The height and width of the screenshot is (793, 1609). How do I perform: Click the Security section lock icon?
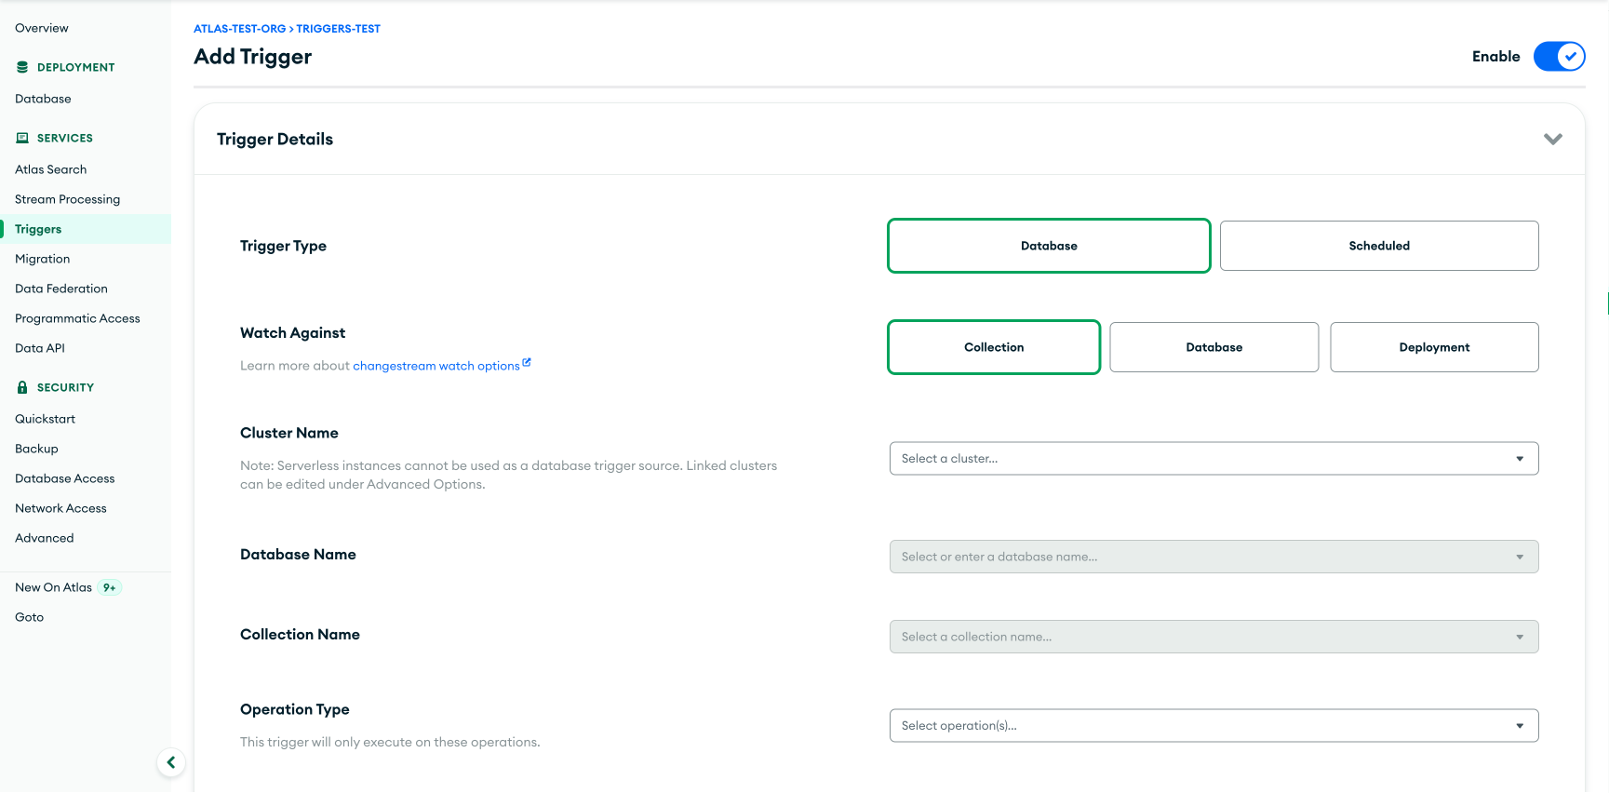pyautogui.click(x=22, y=387)
